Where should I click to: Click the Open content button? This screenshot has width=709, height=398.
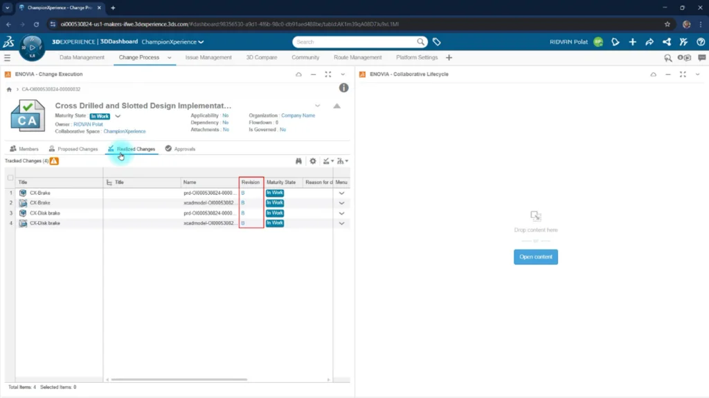536,257
